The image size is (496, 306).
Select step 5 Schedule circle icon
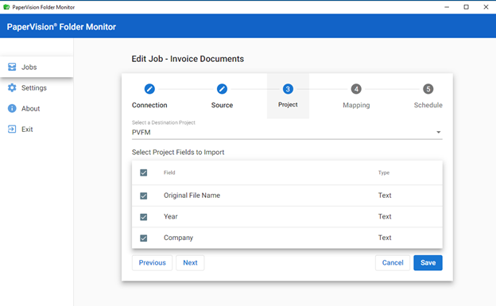pos(428,89)
